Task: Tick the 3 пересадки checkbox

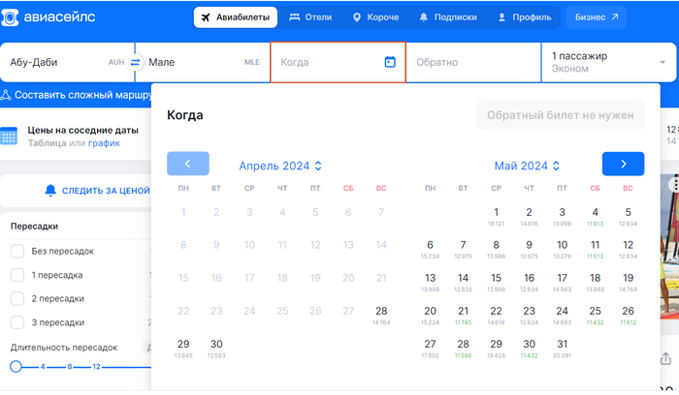Action: [x=17, y=322]
